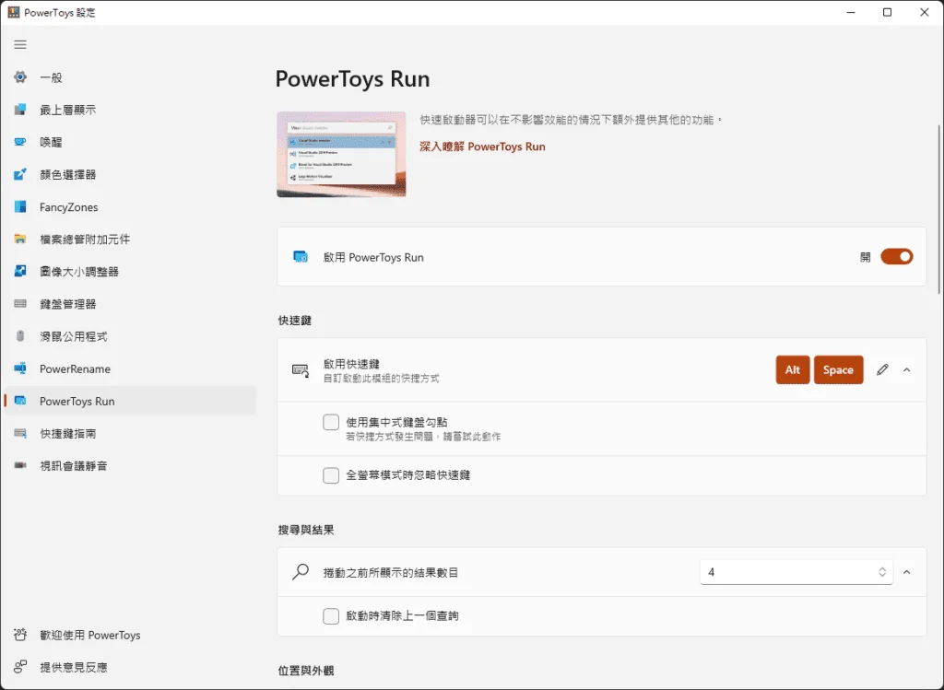Select 視訊會議靜音 in sidebar
This screenshot has width=944, height=690.
[130, 465]
